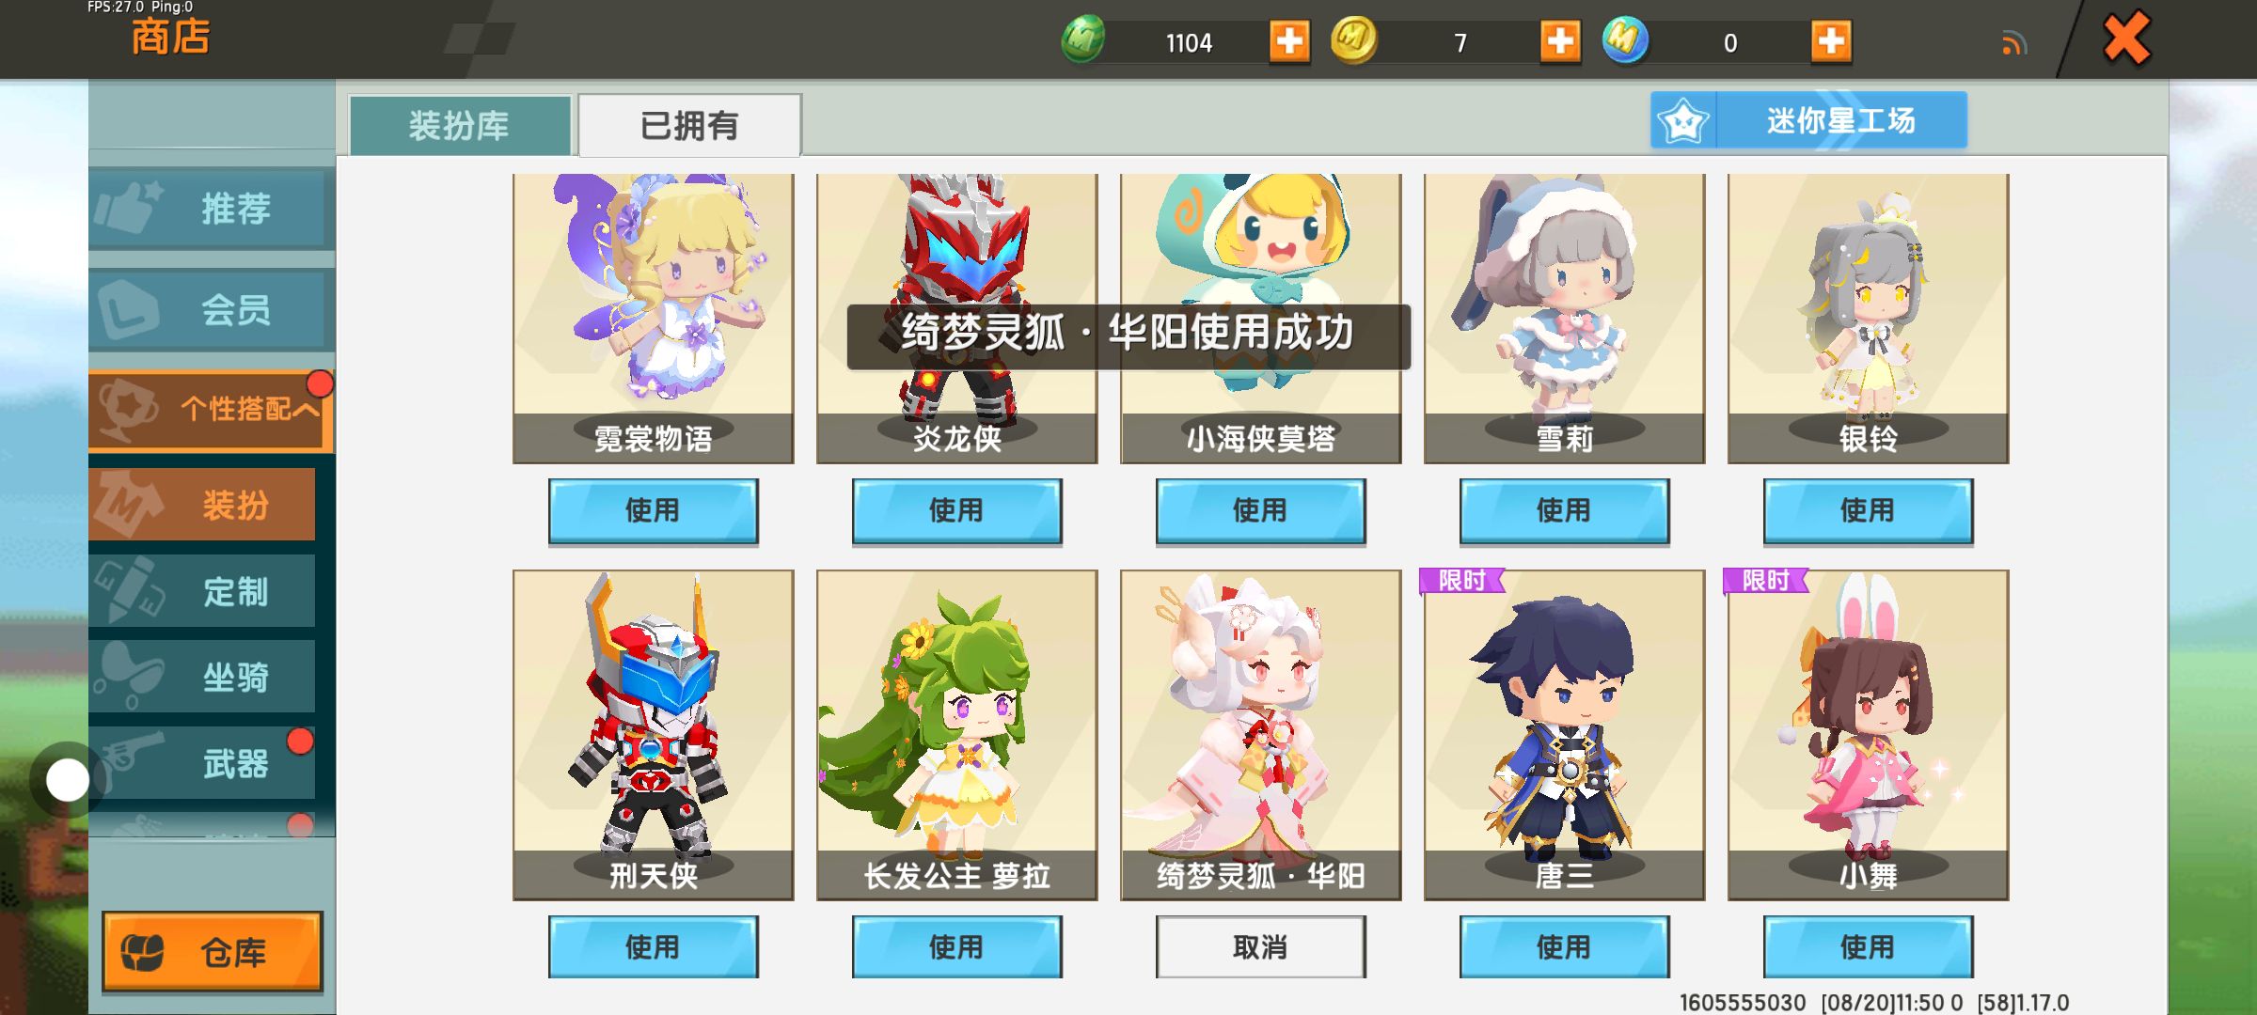
Task: Add more blue mini coins
Action: coord(1830,41)
